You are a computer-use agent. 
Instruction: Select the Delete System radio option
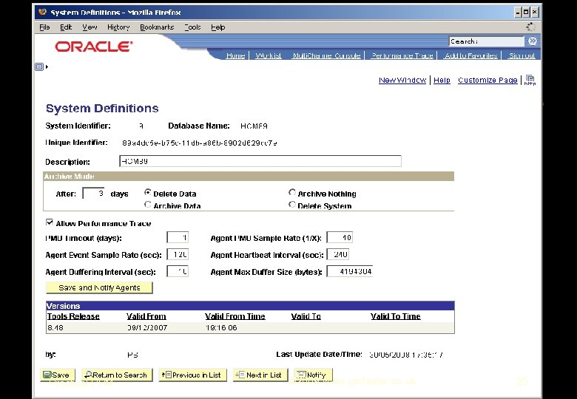tap(291, 204)
